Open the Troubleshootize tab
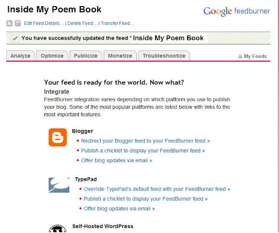This screenshot has width=279, height=233. pyautogui.click(x=164, y=56)
